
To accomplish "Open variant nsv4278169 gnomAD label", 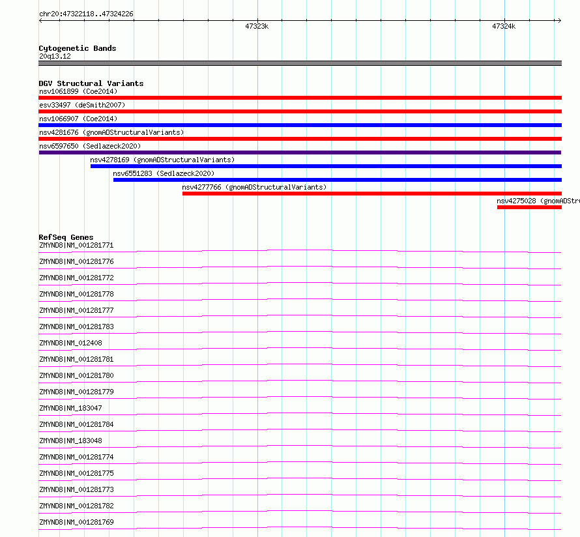I will point(162,160).
